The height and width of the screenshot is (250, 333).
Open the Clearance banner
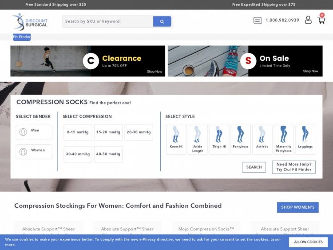pos(88,61)
